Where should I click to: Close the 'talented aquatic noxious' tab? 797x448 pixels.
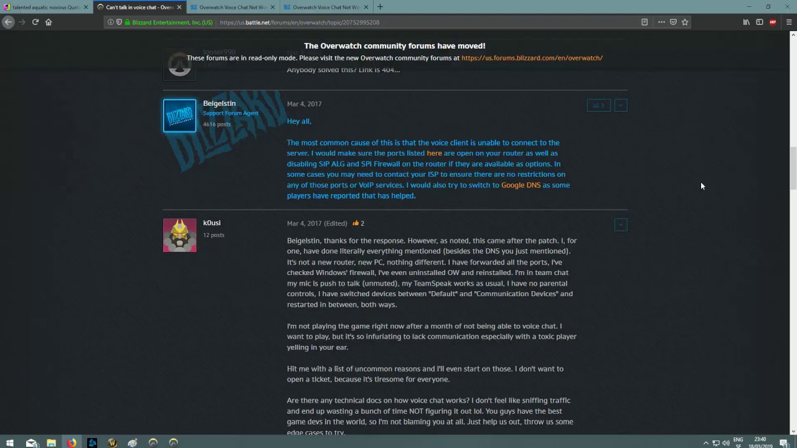[x=86, y=7]
